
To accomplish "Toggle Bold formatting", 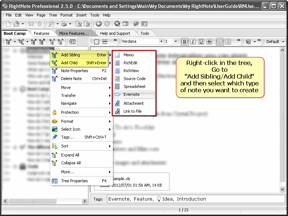I will tap(185, 42).
